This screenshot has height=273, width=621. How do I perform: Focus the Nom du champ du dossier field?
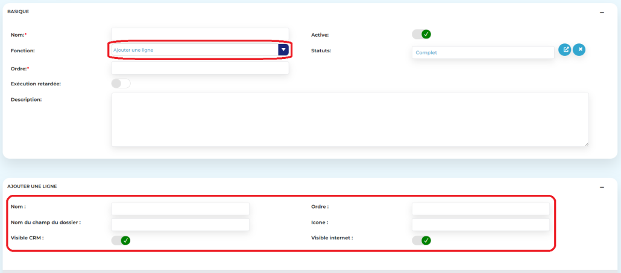(x=180, y=224)
